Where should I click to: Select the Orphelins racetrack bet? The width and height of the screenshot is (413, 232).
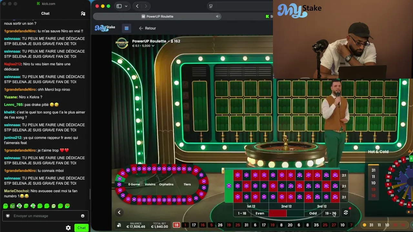166,184
